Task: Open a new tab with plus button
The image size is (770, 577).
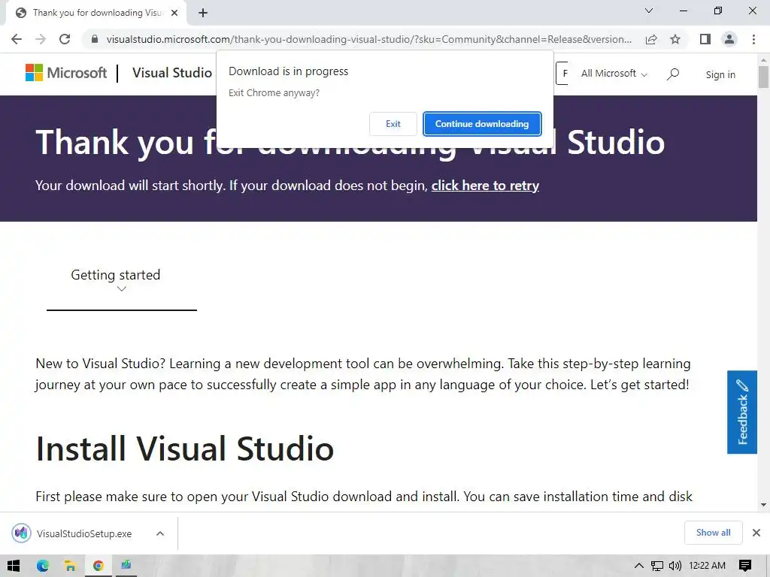Action: click(x=203, y=13)
